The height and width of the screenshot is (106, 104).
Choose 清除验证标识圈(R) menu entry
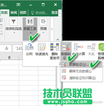pos(81,78)
